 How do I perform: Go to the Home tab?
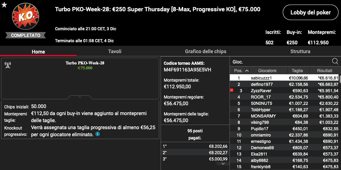38,52
